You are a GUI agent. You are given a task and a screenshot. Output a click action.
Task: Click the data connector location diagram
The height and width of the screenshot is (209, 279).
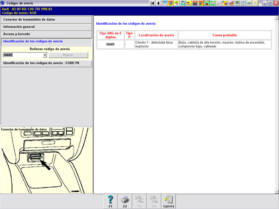coord(46,160)
